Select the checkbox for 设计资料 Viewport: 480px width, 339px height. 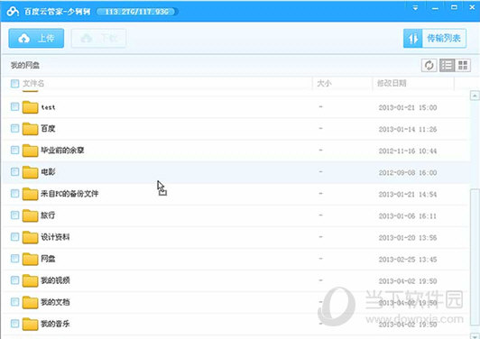[x=14, y=237]
